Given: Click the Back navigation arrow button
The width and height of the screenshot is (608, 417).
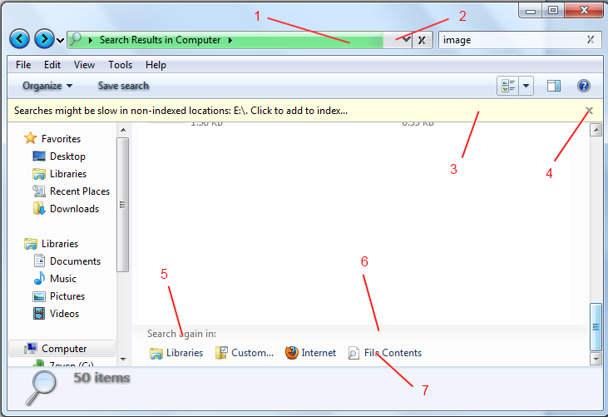Looking at the screenshot, I should click(20, 39).
